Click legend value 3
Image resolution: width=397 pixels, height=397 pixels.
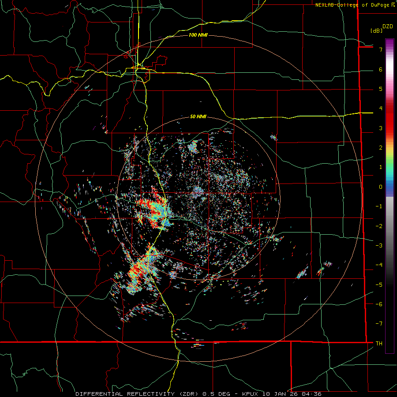(x=381, y=128)
